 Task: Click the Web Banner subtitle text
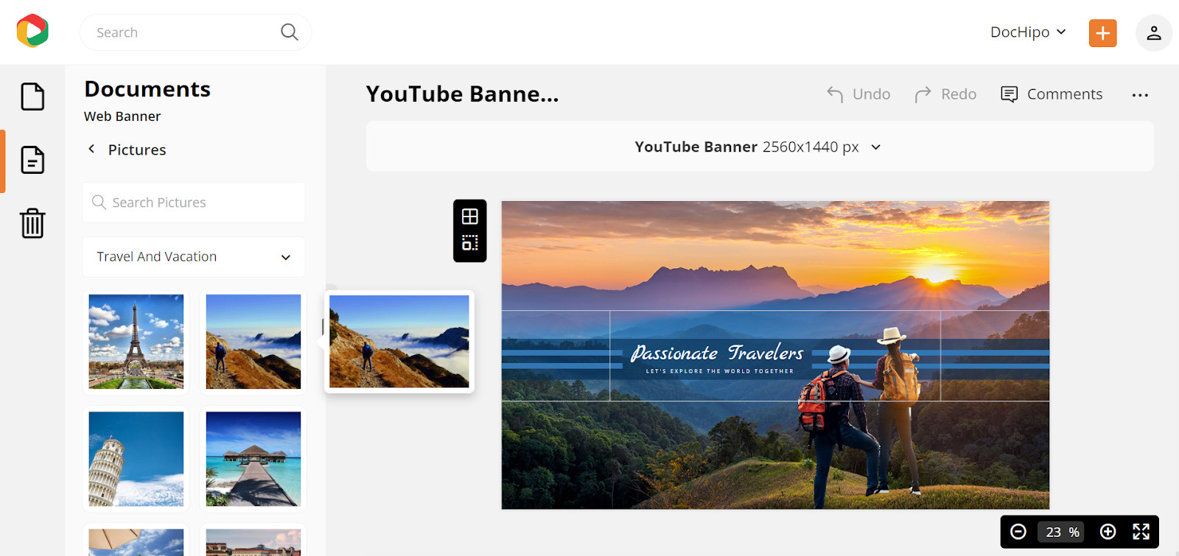[x=122, y=116]
